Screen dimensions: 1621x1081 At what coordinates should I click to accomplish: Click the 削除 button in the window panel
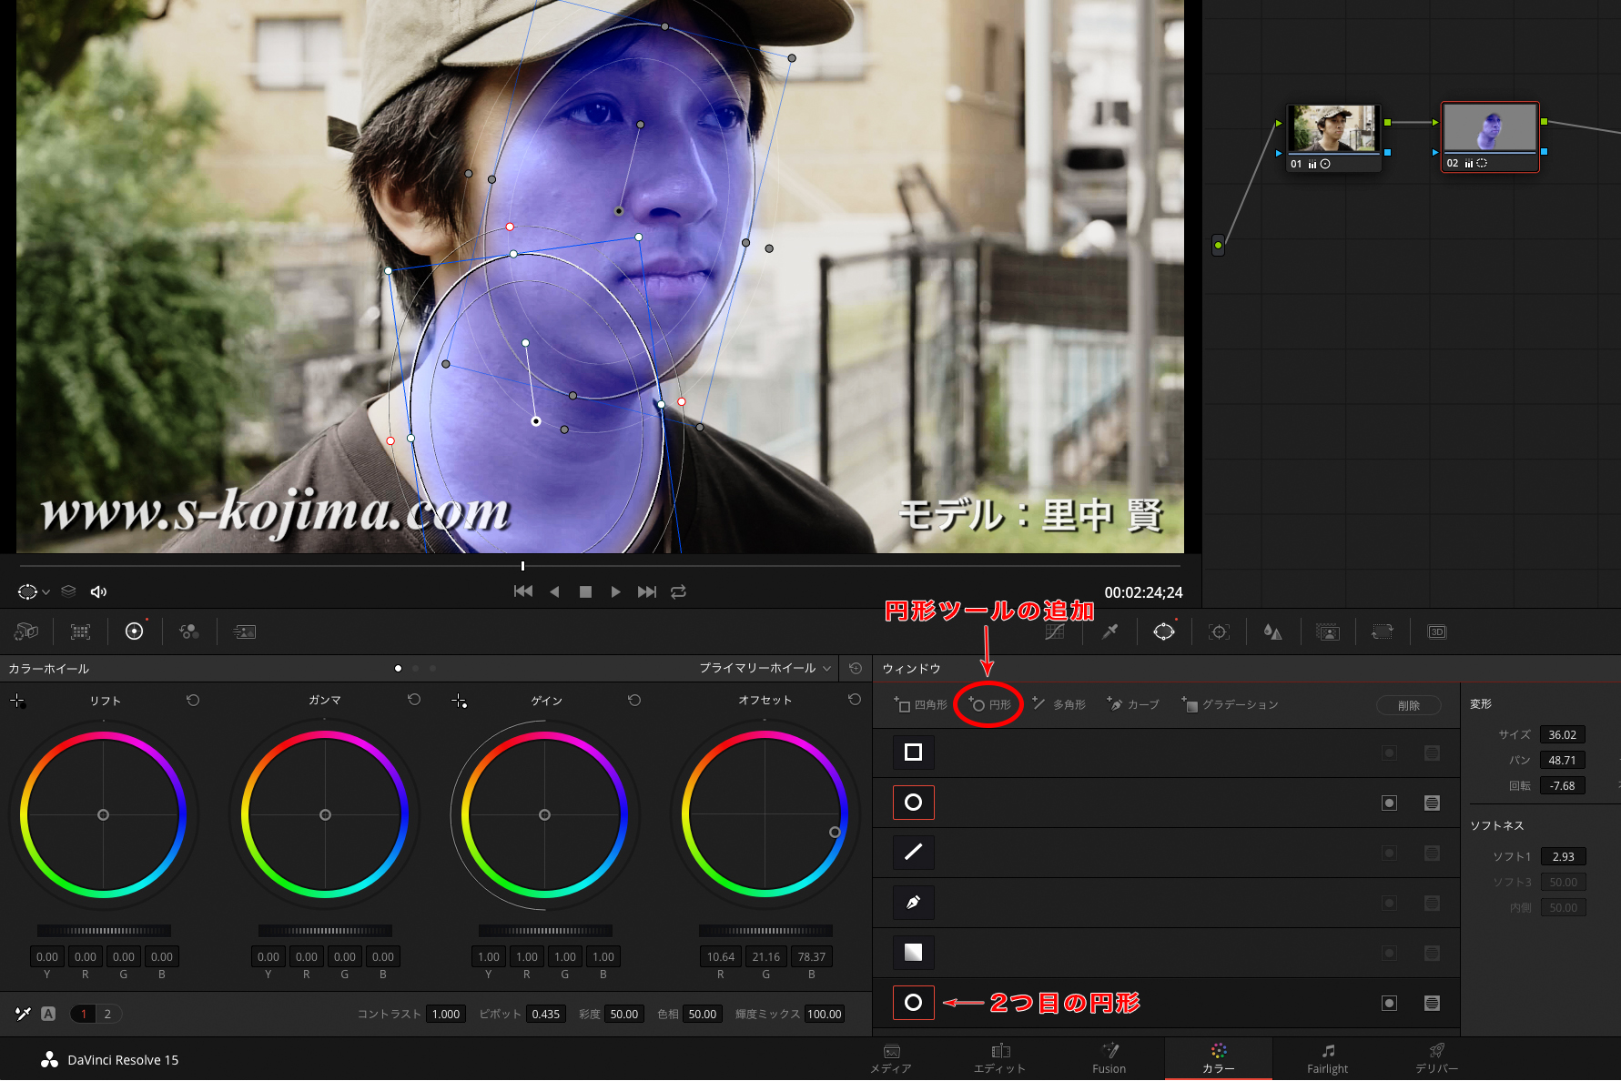pos(1408,705)
